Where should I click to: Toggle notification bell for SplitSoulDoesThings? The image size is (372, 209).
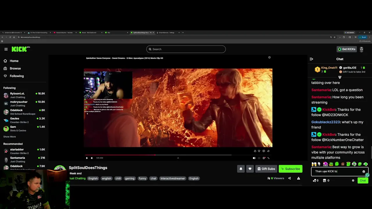click(x=241, y=169)
